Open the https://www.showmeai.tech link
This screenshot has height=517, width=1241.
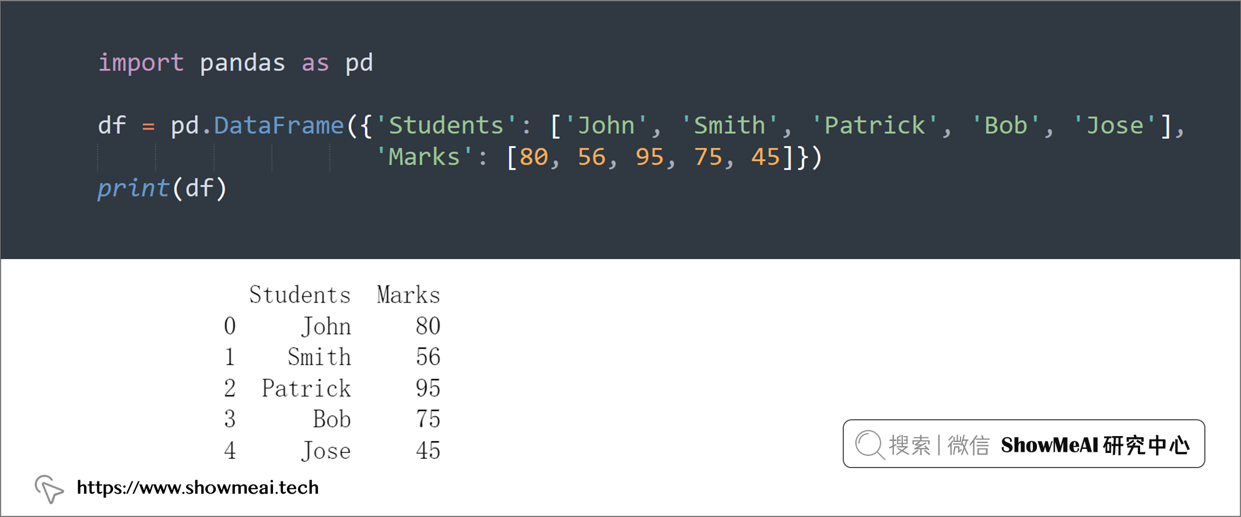[198, 487]
